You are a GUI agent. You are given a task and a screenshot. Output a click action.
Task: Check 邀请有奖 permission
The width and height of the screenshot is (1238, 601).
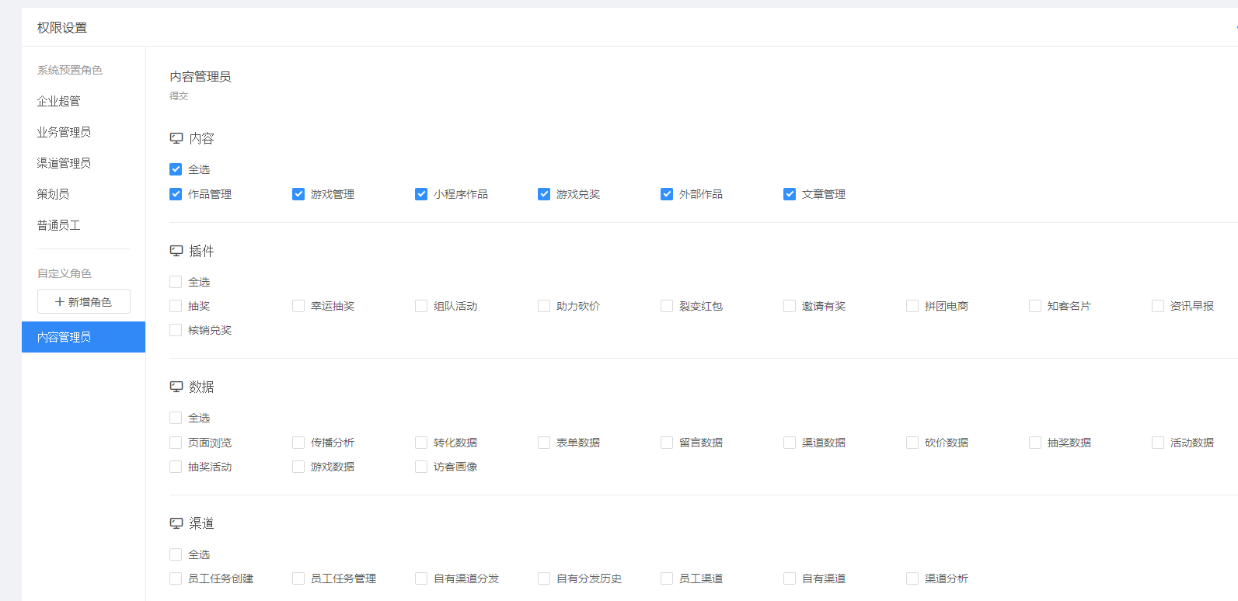(x=790, y=306)
